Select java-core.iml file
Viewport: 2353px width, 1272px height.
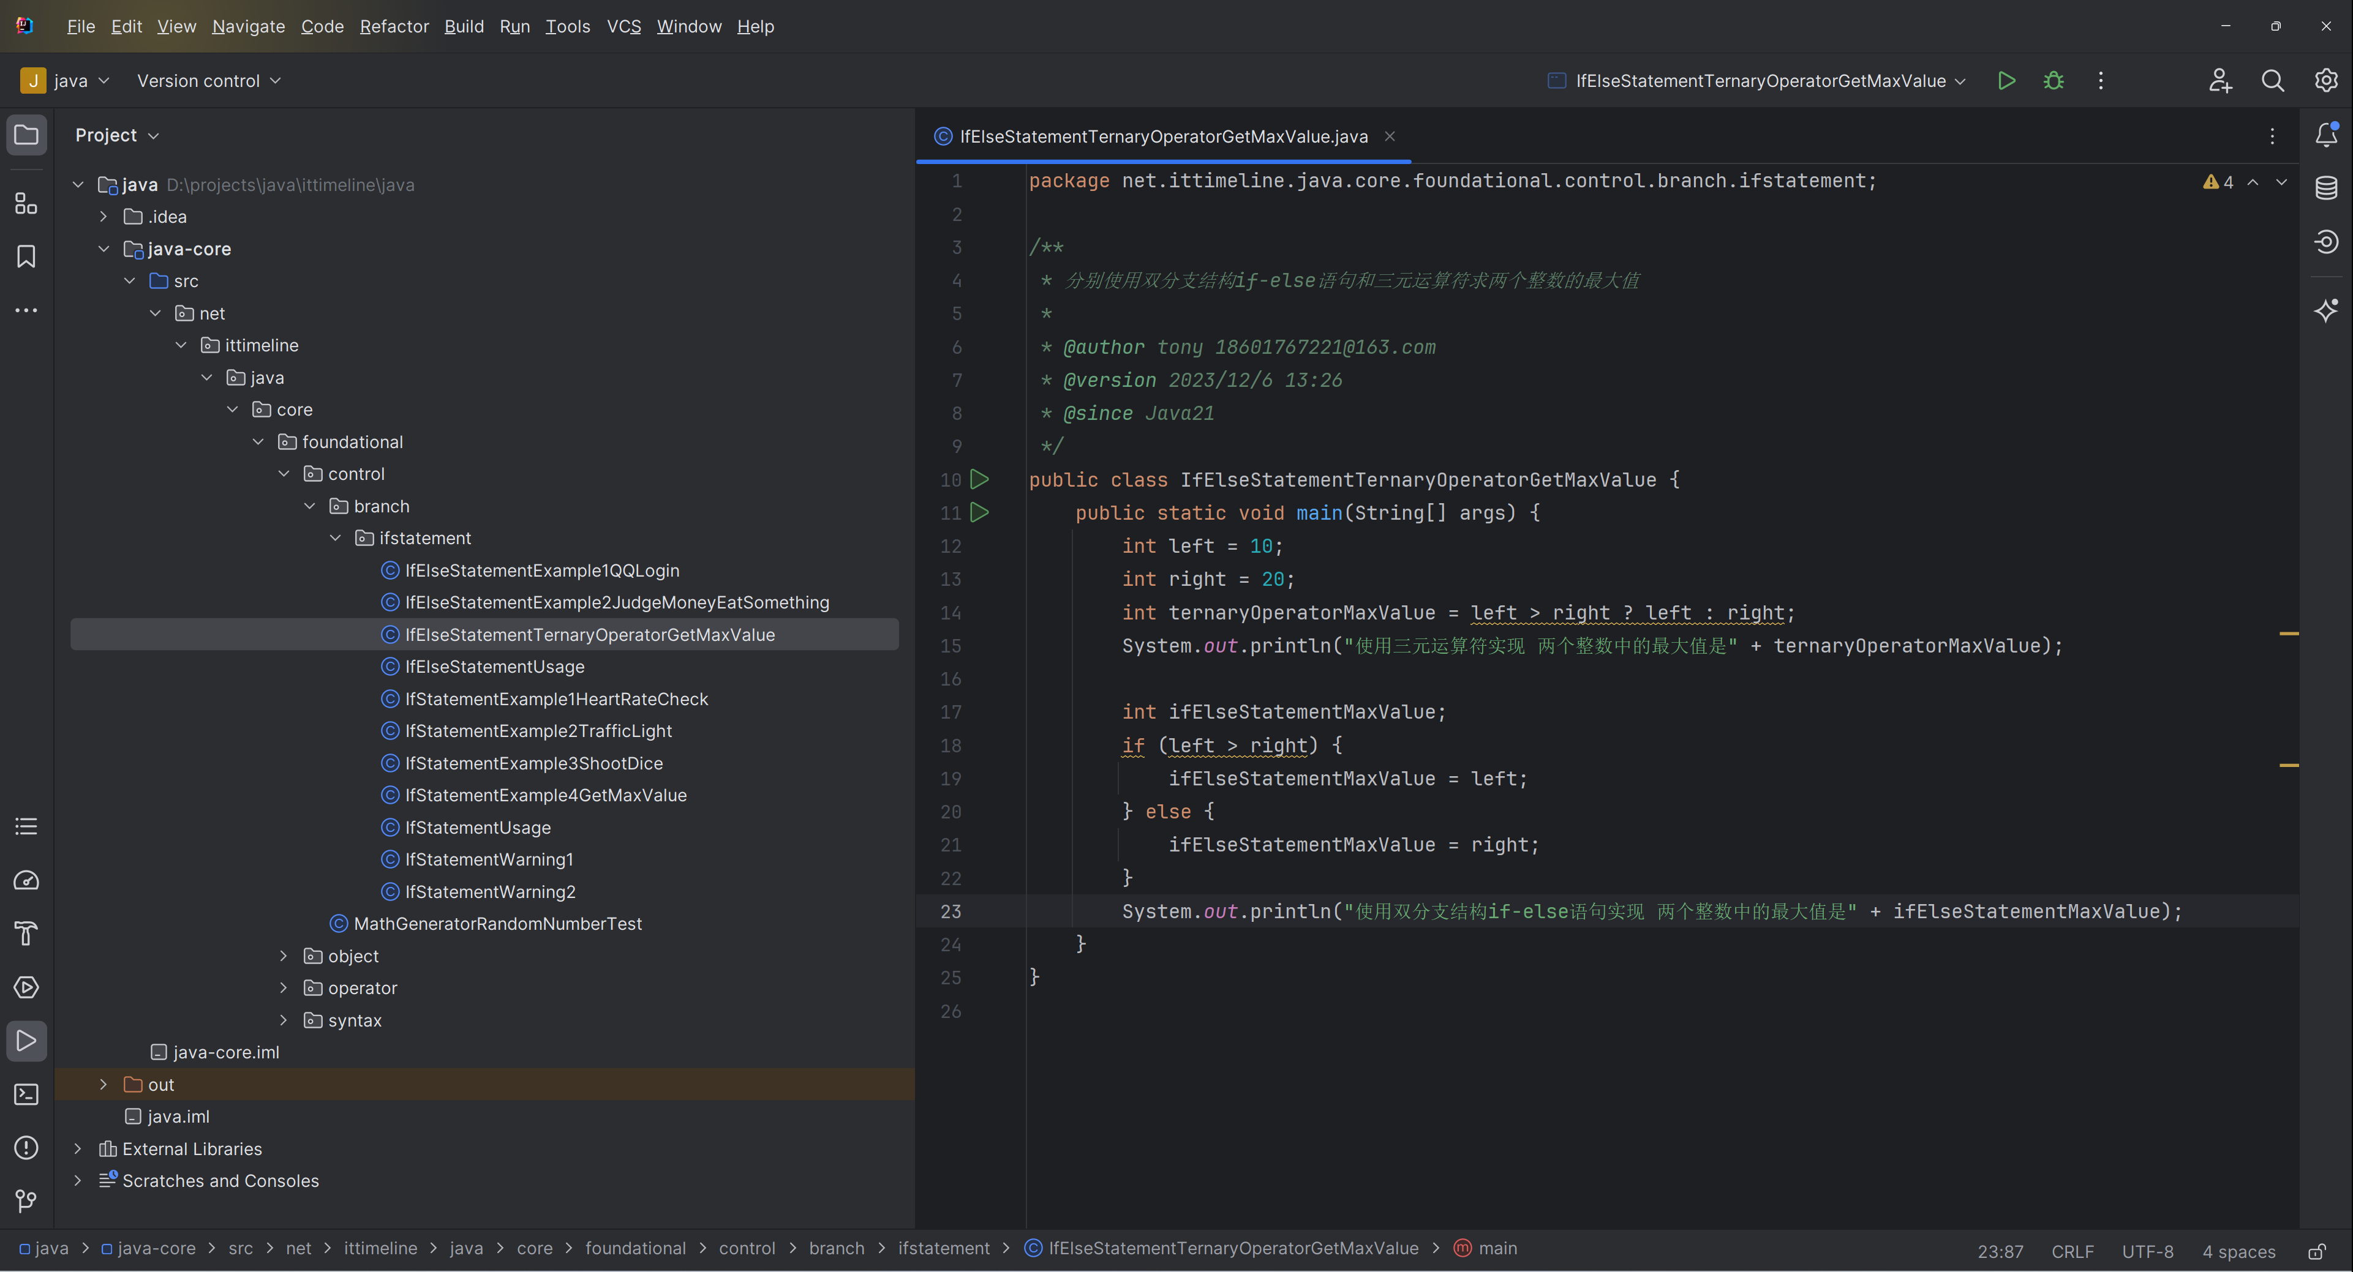click(225, 1052)
